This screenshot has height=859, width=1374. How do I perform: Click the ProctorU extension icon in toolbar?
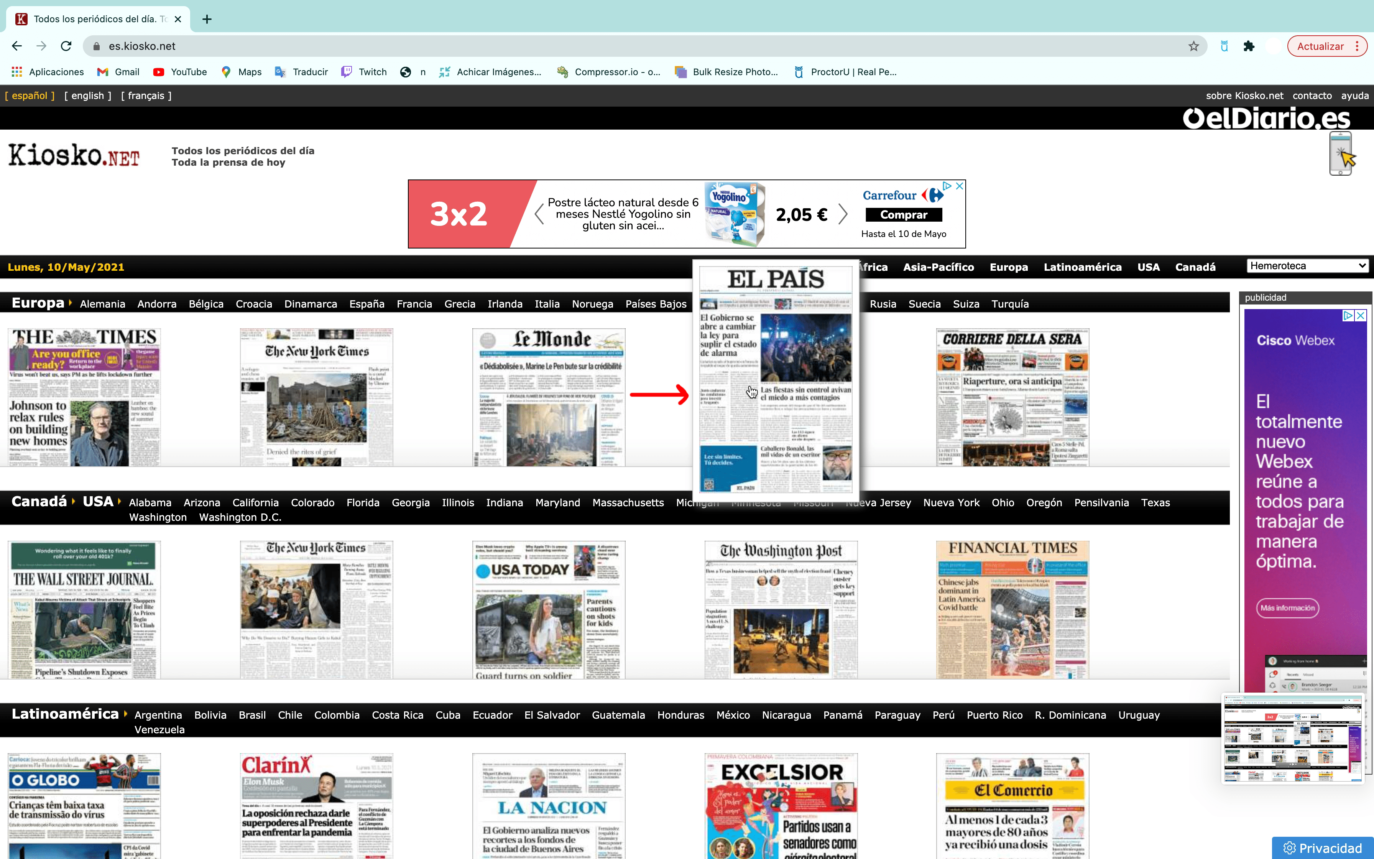[1224, 46]
